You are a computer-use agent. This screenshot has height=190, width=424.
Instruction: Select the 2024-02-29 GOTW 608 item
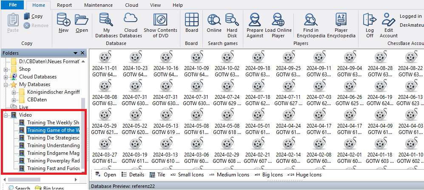coord(227,151)
